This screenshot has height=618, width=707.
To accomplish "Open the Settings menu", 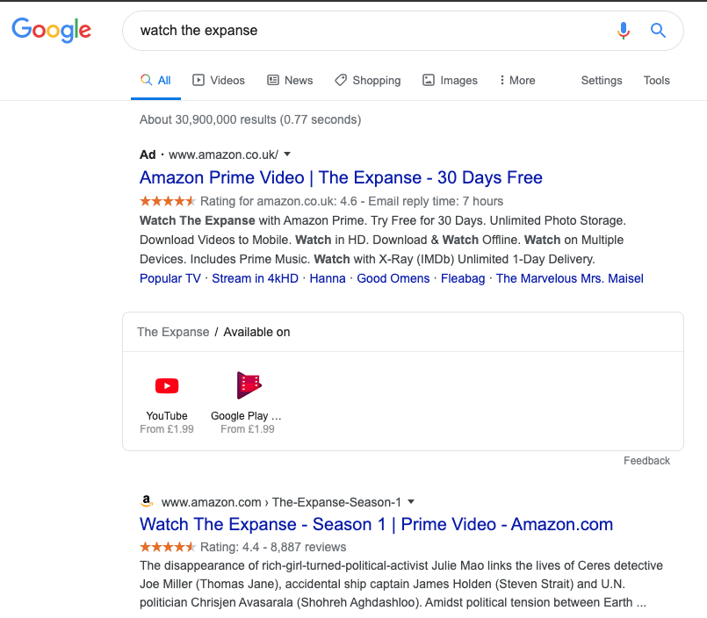I will tap(602, 80).
